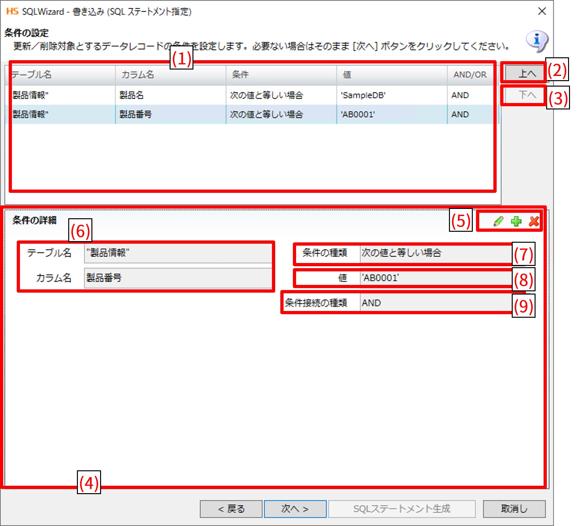
Task: Click the テーブル名 field showing "製品情報"
Action: tap(178, 253)
